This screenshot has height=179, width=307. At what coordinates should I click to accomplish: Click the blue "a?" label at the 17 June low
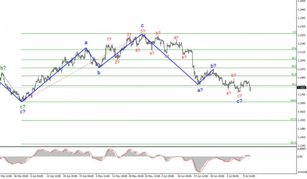[x=200, y=90]
